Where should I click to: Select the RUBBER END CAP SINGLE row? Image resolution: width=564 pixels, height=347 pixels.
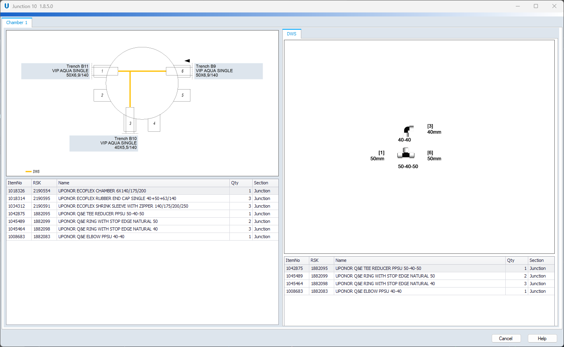[x=142, y=198]
